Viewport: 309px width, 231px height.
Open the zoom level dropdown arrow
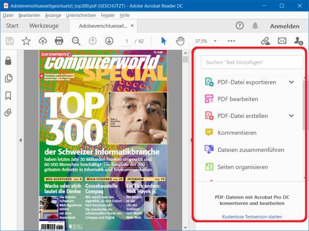click(215, 41)
